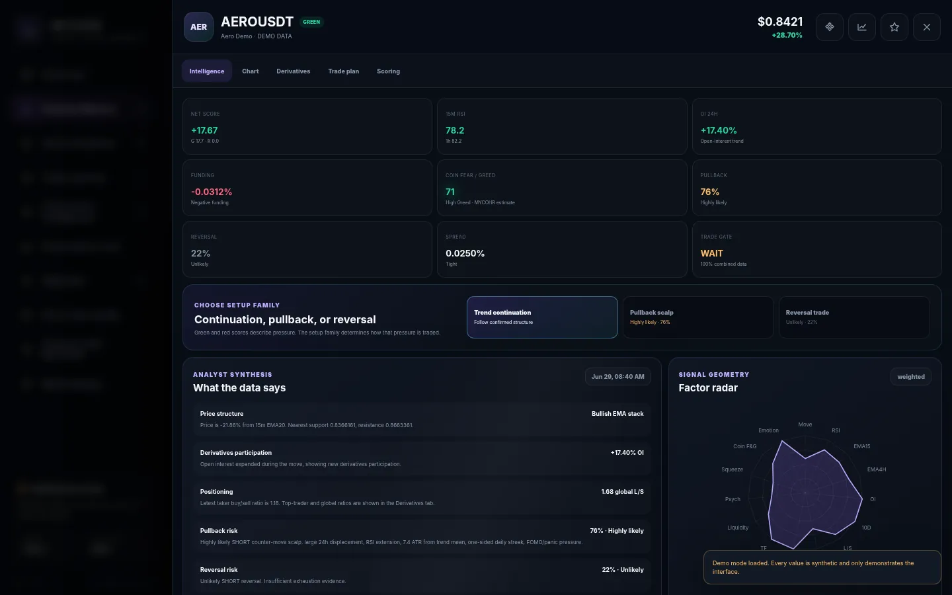Open the Net Score +17.67 card

click(307, 126)
